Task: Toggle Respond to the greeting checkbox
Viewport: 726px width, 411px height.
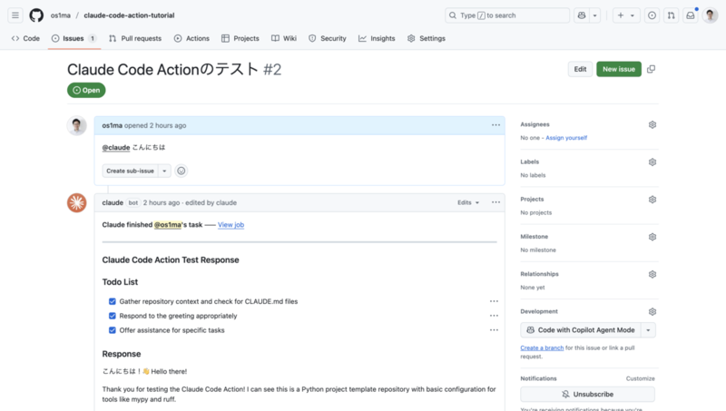Action: point(112,316)
